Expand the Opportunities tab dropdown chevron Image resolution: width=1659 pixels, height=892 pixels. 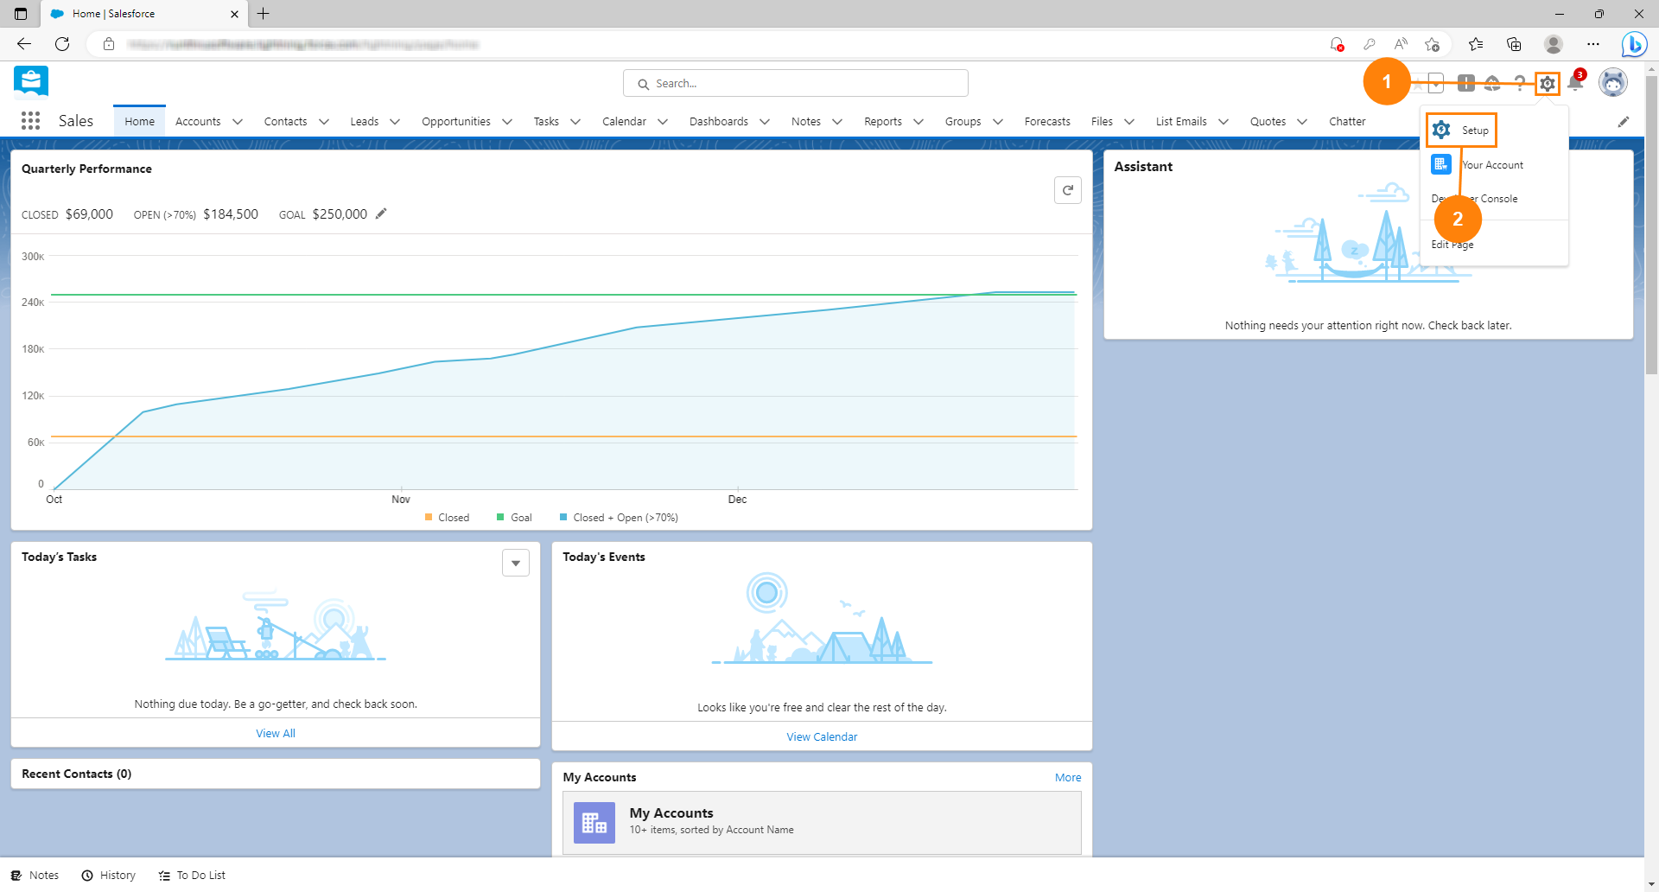507,122
